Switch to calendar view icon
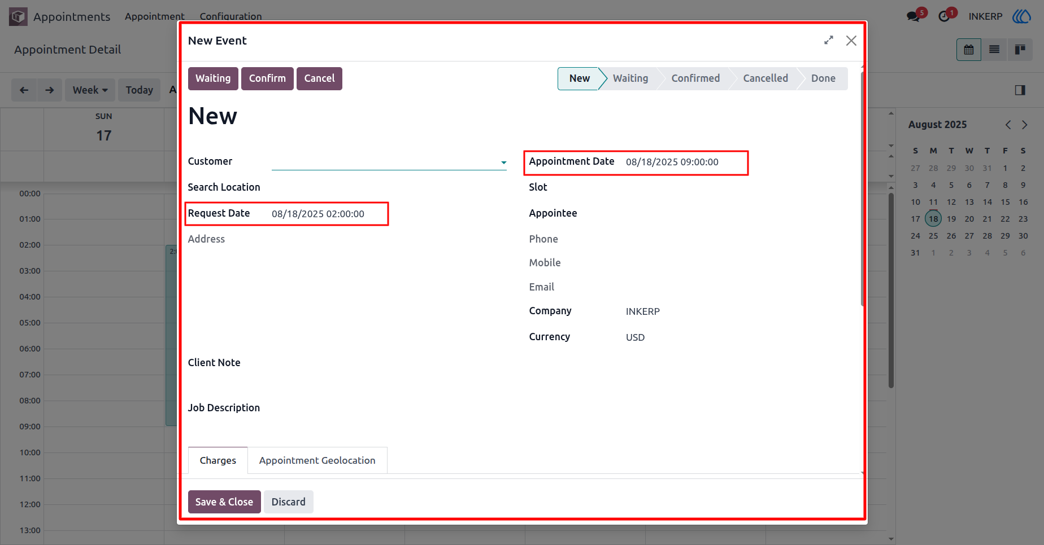1044x545 pixels. 969,50
